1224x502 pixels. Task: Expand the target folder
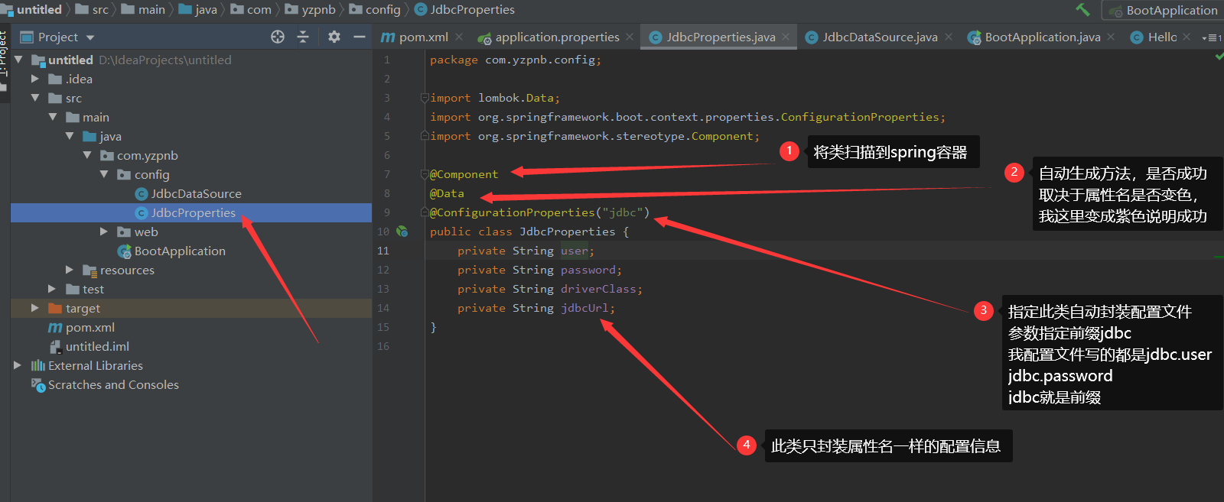pyautogui.click(x=35, y=308)
